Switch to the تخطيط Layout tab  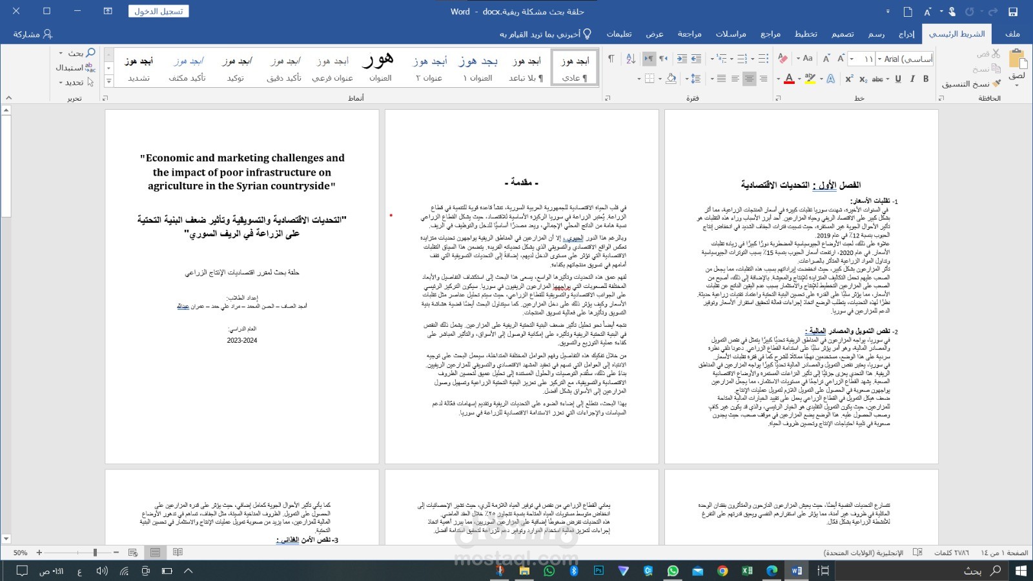[806, 34]
